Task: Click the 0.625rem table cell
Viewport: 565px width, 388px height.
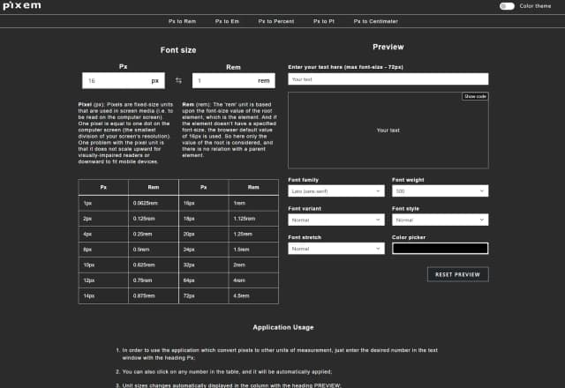Action: tap(153, 265)
